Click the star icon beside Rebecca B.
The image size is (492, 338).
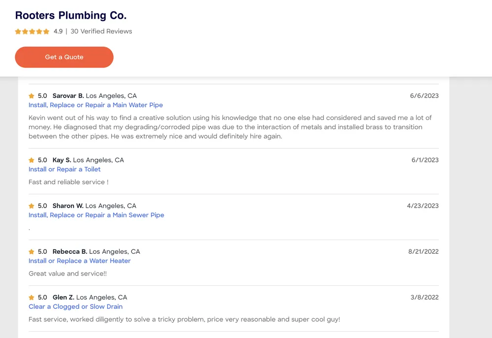(31, 252)
